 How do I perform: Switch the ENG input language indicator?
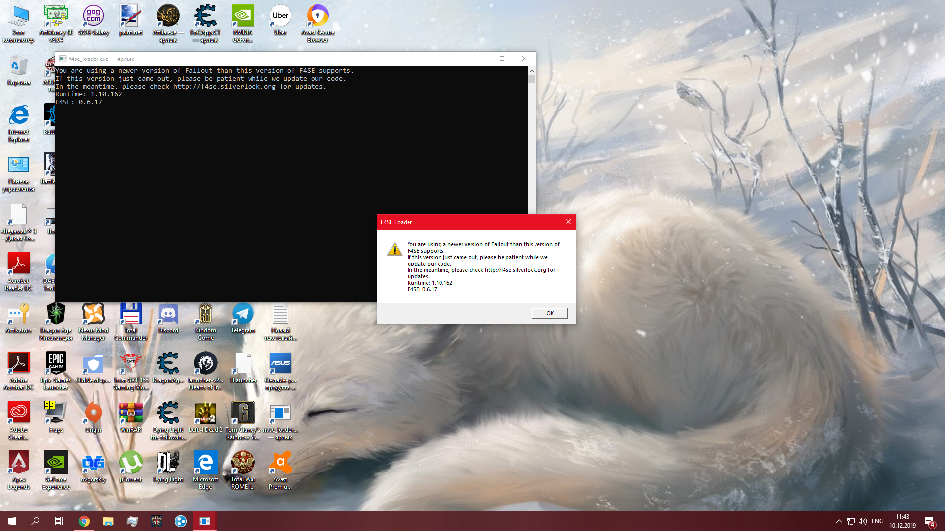pos(877,521)
